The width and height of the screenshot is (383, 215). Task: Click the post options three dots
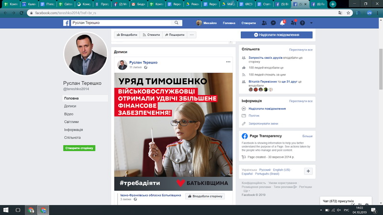pos(228,62)
